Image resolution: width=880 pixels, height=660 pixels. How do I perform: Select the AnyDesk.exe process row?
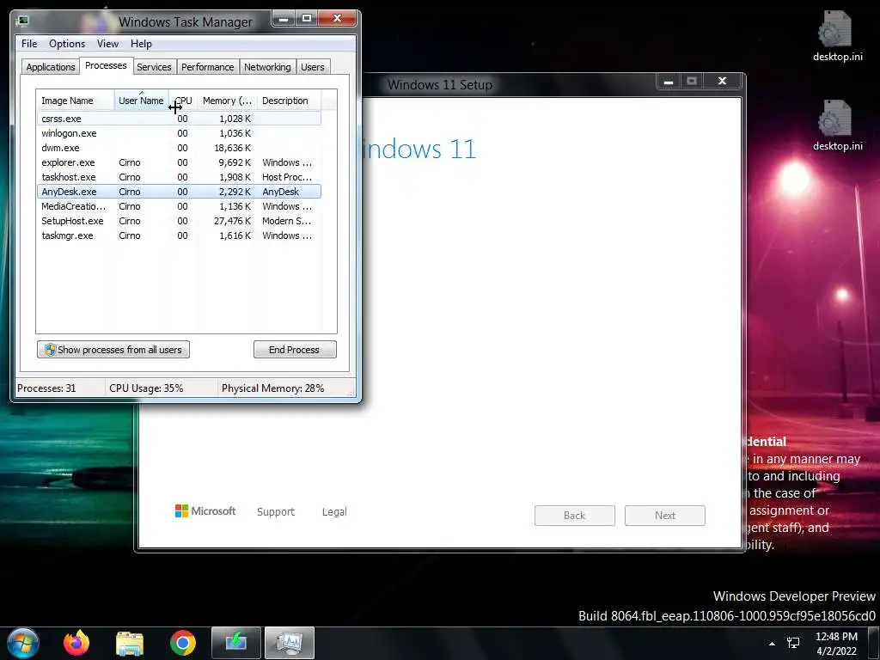(179, 192)
